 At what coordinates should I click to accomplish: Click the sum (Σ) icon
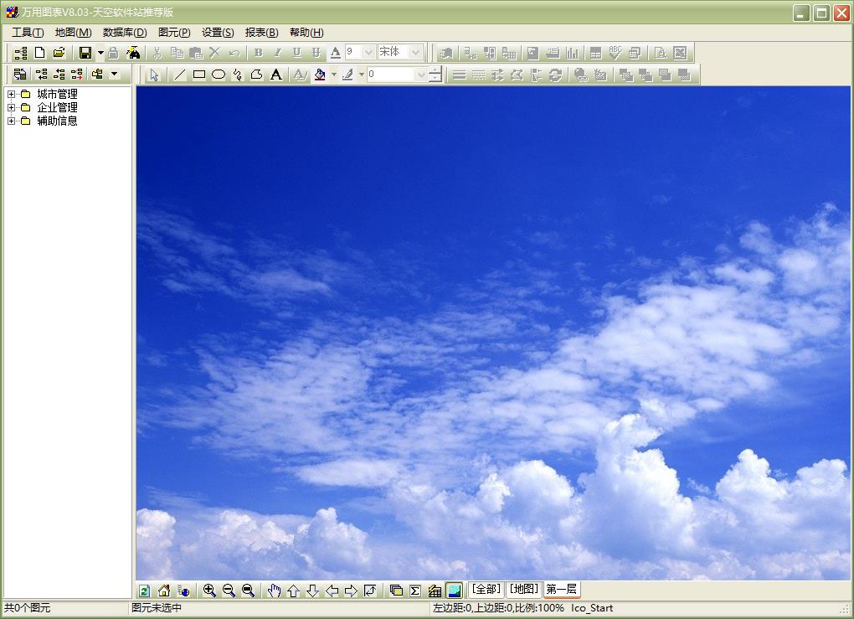(415, 591)
